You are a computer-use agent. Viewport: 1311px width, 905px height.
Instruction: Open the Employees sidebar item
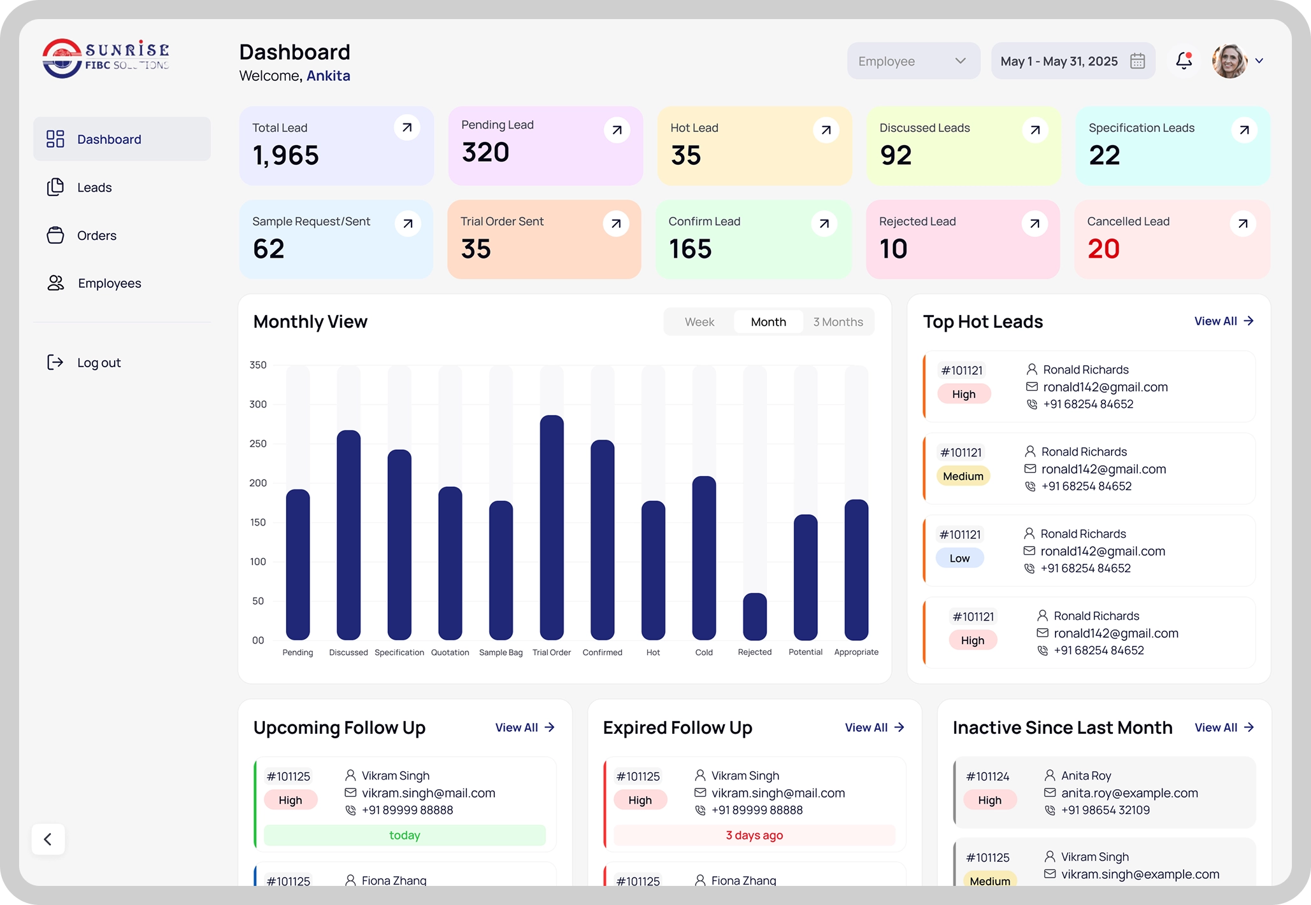(122, 283)
